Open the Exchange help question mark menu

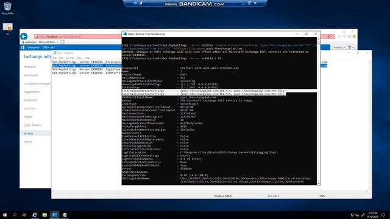point(351,47)
